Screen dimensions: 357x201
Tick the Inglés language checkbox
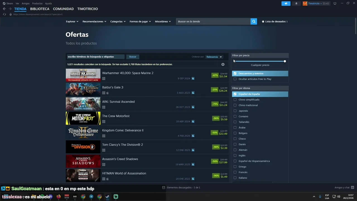(x=235, y=155)
